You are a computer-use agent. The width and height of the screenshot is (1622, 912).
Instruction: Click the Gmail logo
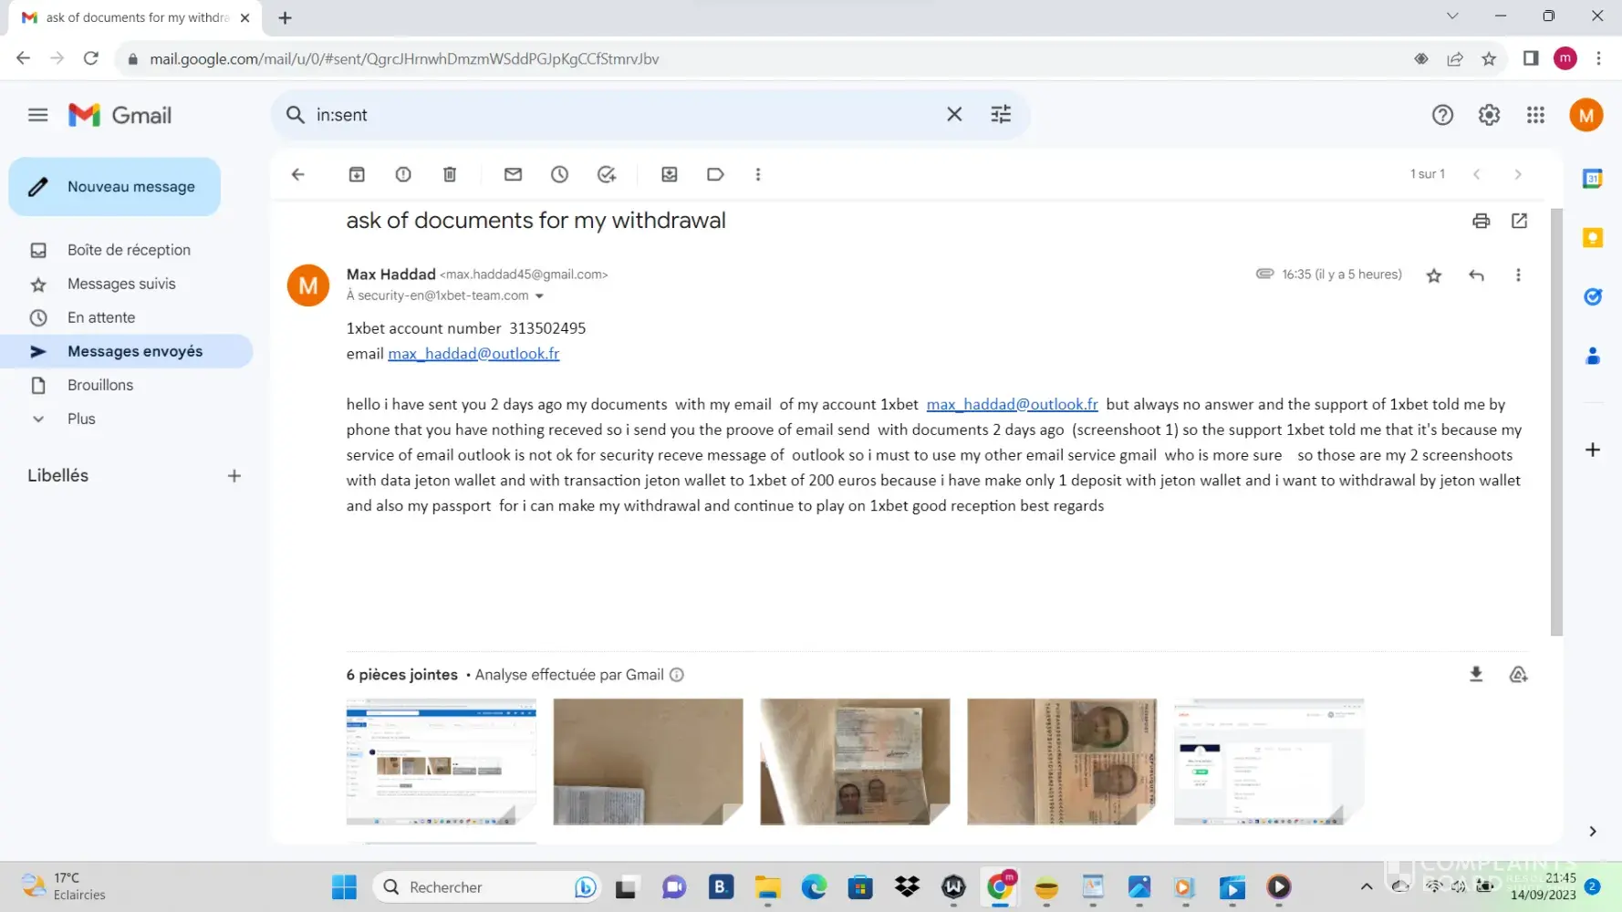120,115
